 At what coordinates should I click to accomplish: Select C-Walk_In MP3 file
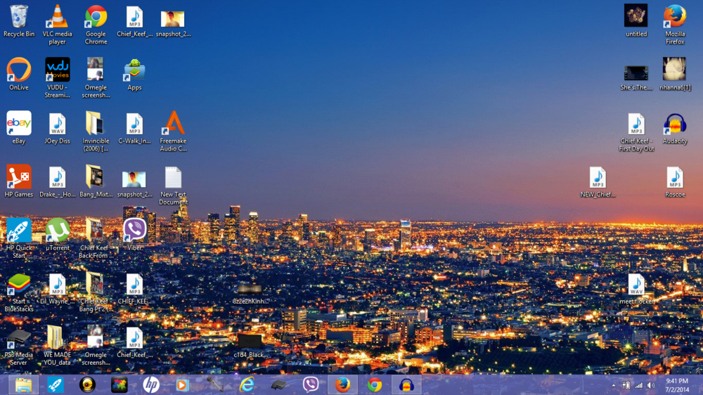[134, 128]
